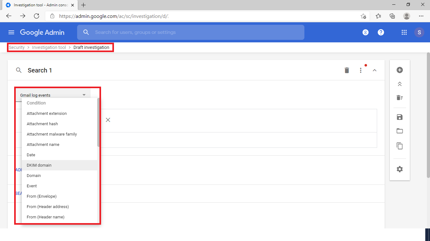This screenshot has width=430, height=241.
Task: Select Date condition
Action: click(59, 155)
